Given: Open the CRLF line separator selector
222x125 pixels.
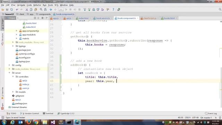Looking at the screenshot, I should pyautogui.click(x=188, y=118).
